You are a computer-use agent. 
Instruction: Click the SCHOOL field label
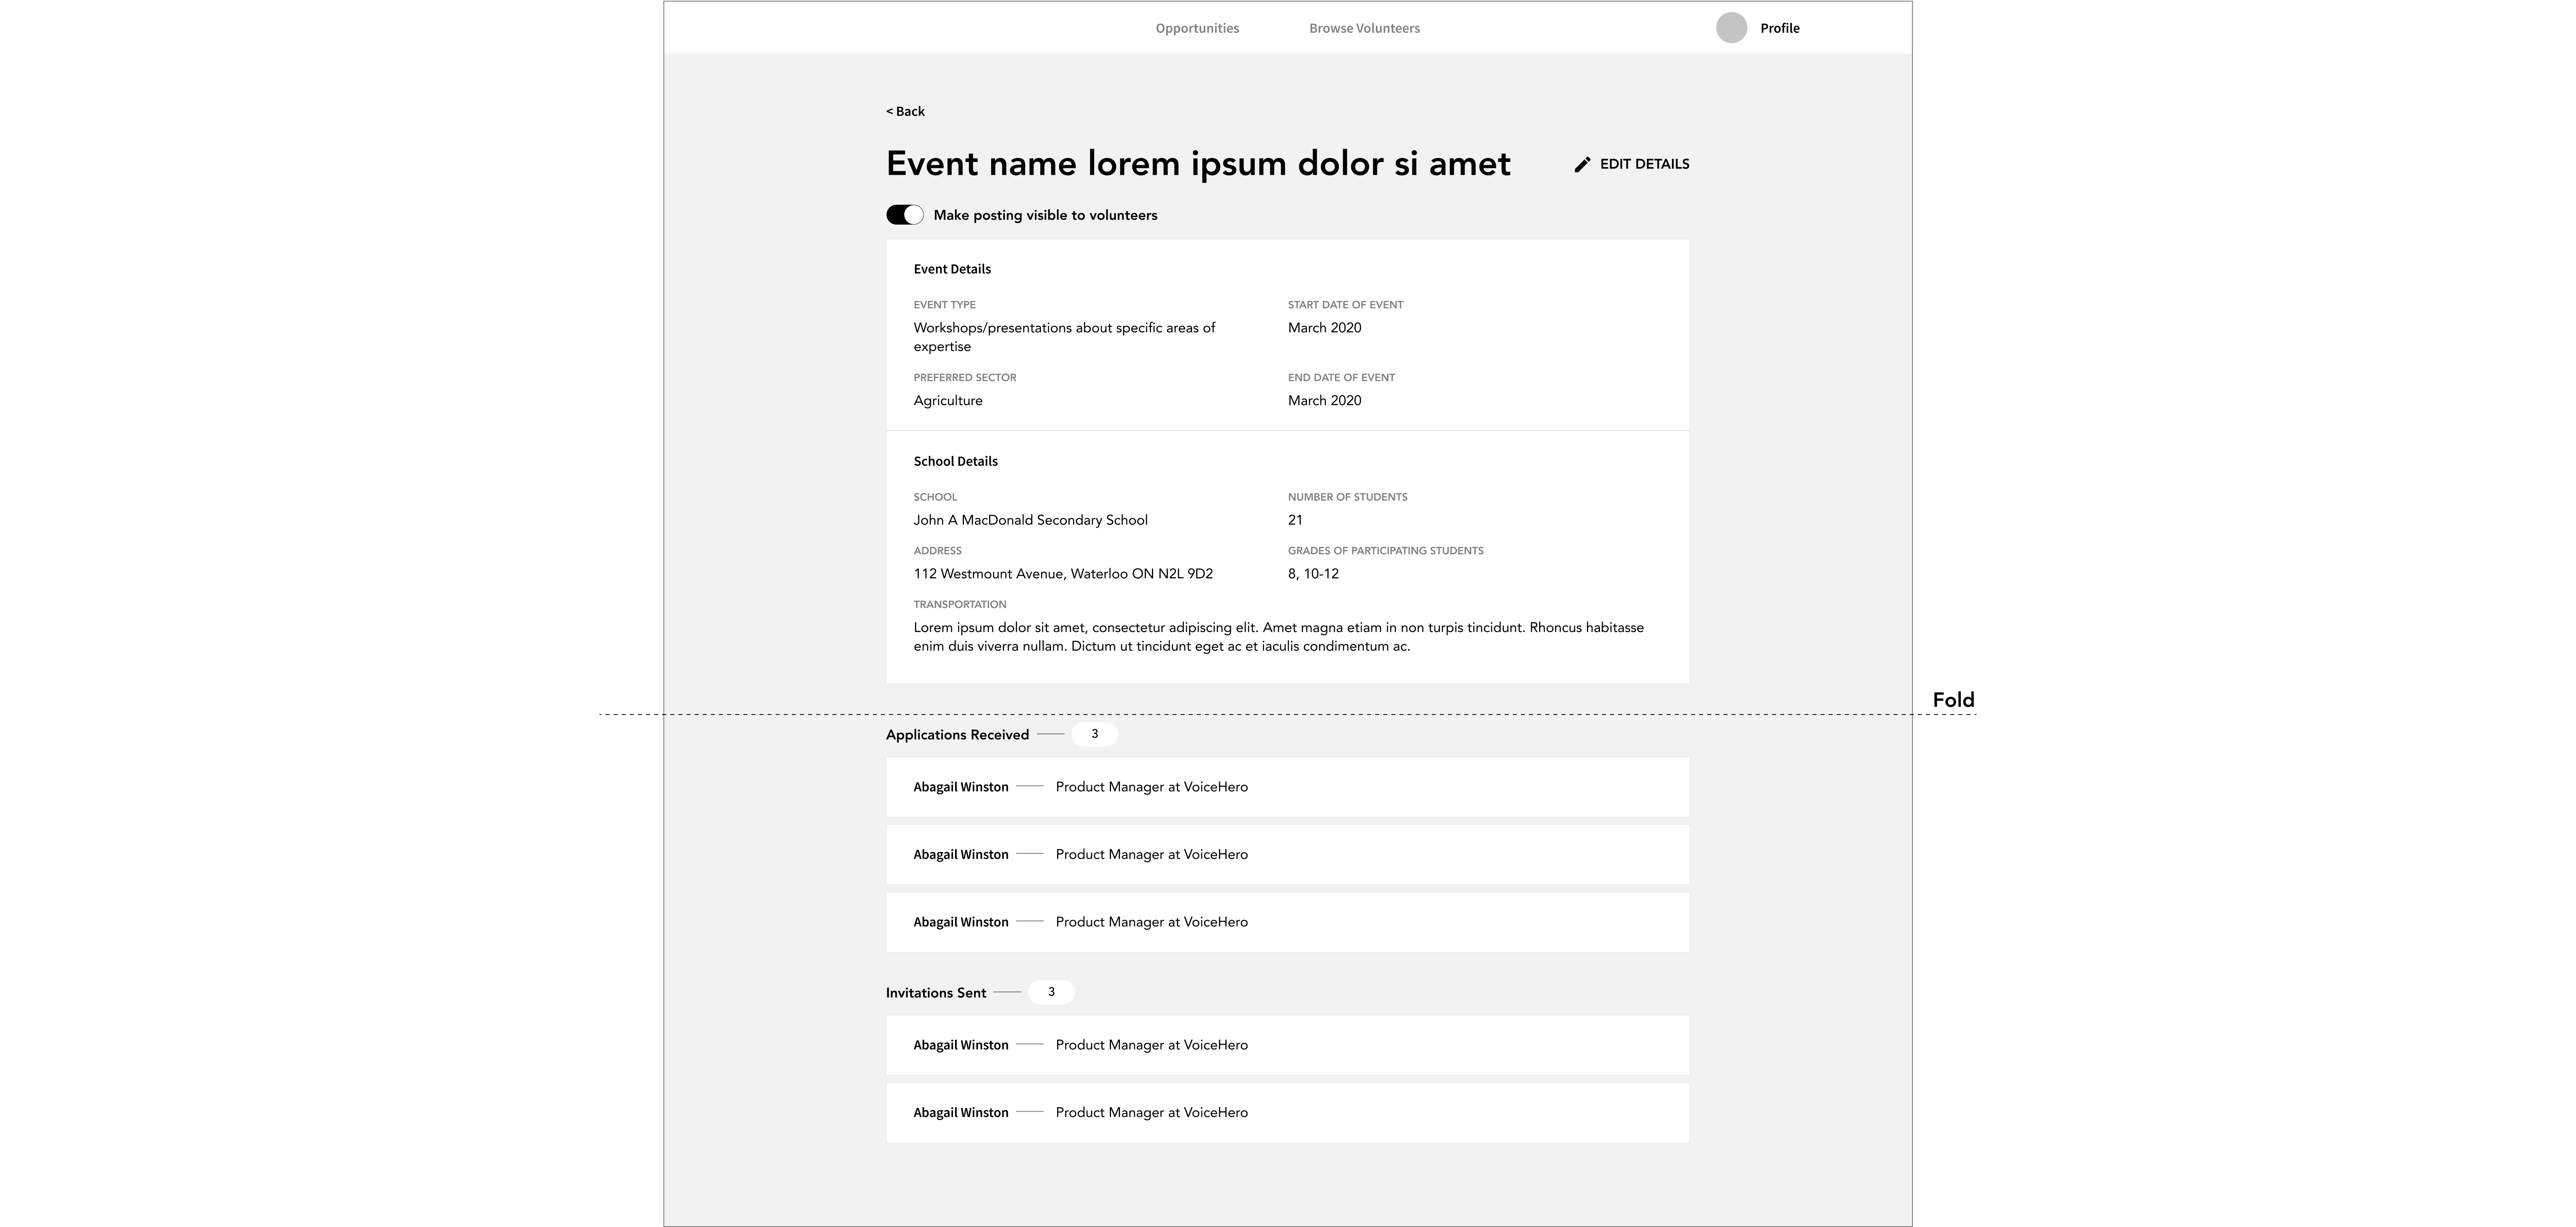coord(935,497)
